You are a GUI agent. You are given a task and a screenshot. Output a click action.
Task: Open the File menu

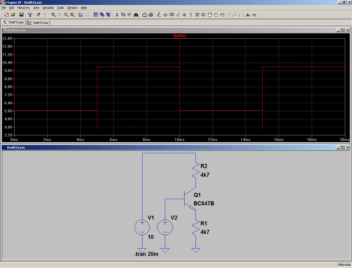tap(4, 8)
